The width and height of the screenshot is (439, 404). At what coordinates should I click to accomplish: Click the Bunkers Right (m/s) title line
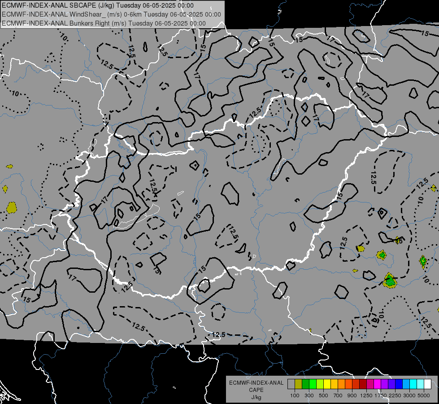tap(104, 23)
